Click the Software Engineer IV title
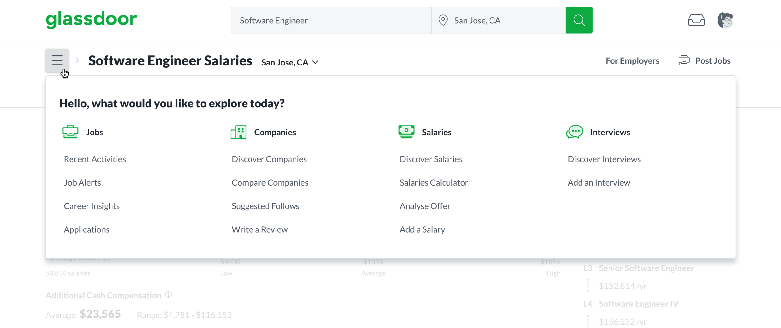781x328 pixels. point(639,304)
